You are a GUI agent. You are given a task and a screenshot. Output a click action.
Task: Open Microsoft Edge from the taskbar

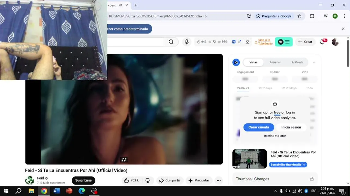(82, 191)
